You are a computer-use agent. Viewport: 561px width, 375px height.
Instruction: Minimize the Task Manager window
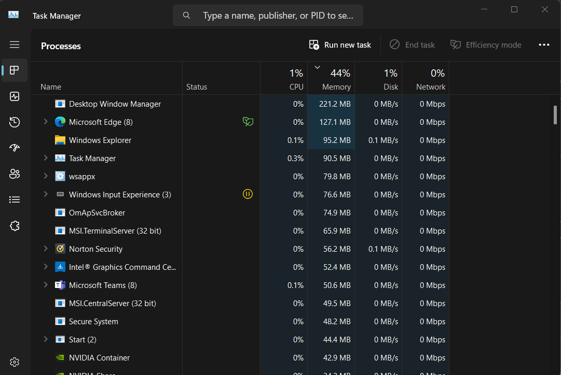484,9
